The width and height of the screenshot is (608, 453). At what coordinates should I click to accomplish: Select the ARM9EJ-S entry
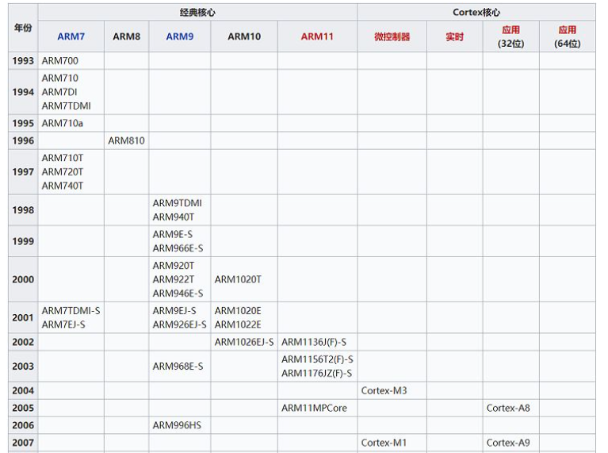point(174,311)
